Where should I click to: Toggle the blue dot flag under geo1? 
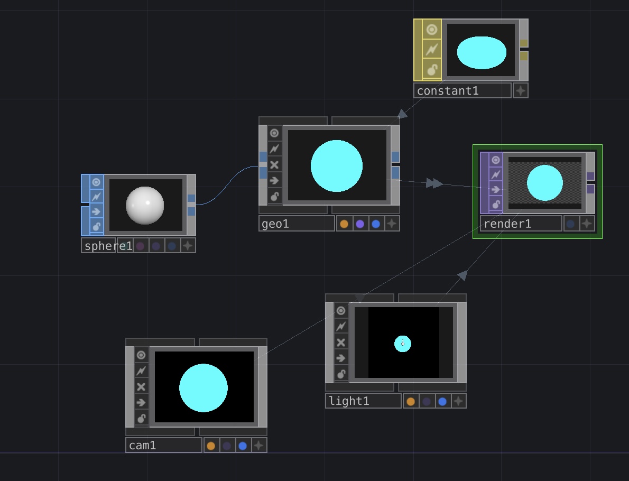[x=376, y=224]
